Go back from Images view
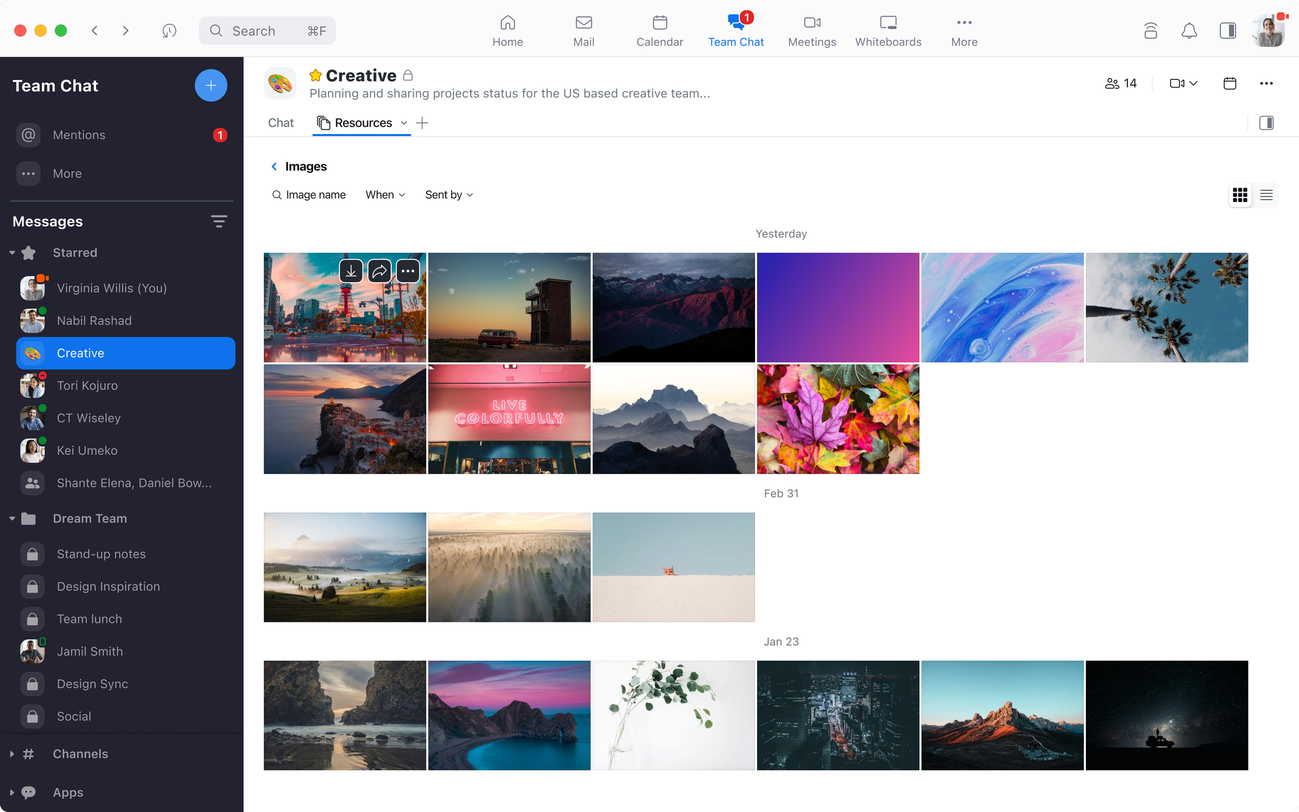The image size is (1299, 812). [x=274, y=166]
